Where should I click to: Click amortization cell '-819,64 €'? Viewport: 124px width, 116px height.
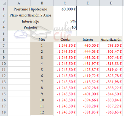pos(111,70)
